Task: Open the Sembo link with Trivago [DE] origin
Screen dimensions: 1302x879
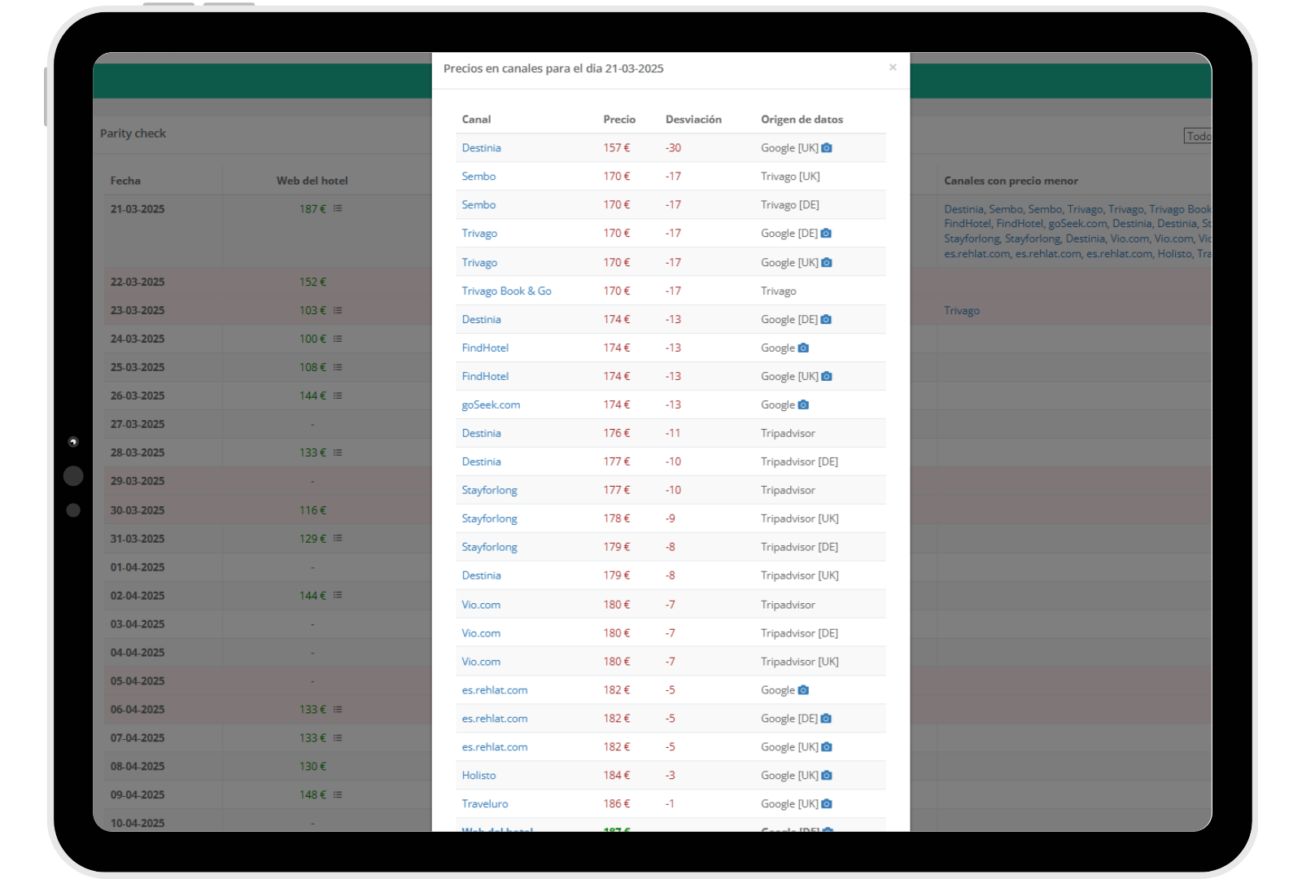Action: click(x=478, y=205)
